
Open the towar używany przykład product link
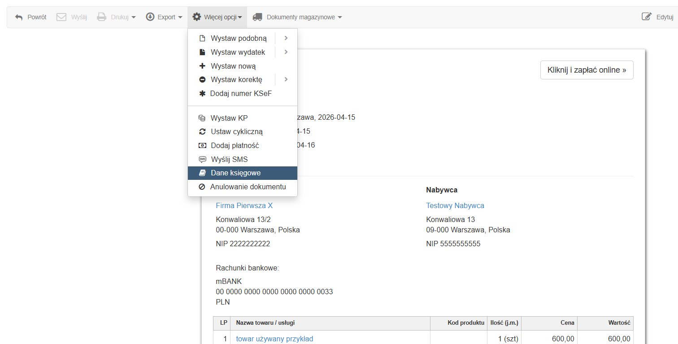tap(274, 339)
